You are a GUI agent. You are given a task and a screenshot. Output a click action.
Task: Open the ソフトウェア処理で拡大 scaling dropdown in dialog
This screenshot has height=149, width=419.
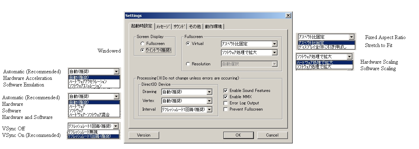[x=274, y=53]
